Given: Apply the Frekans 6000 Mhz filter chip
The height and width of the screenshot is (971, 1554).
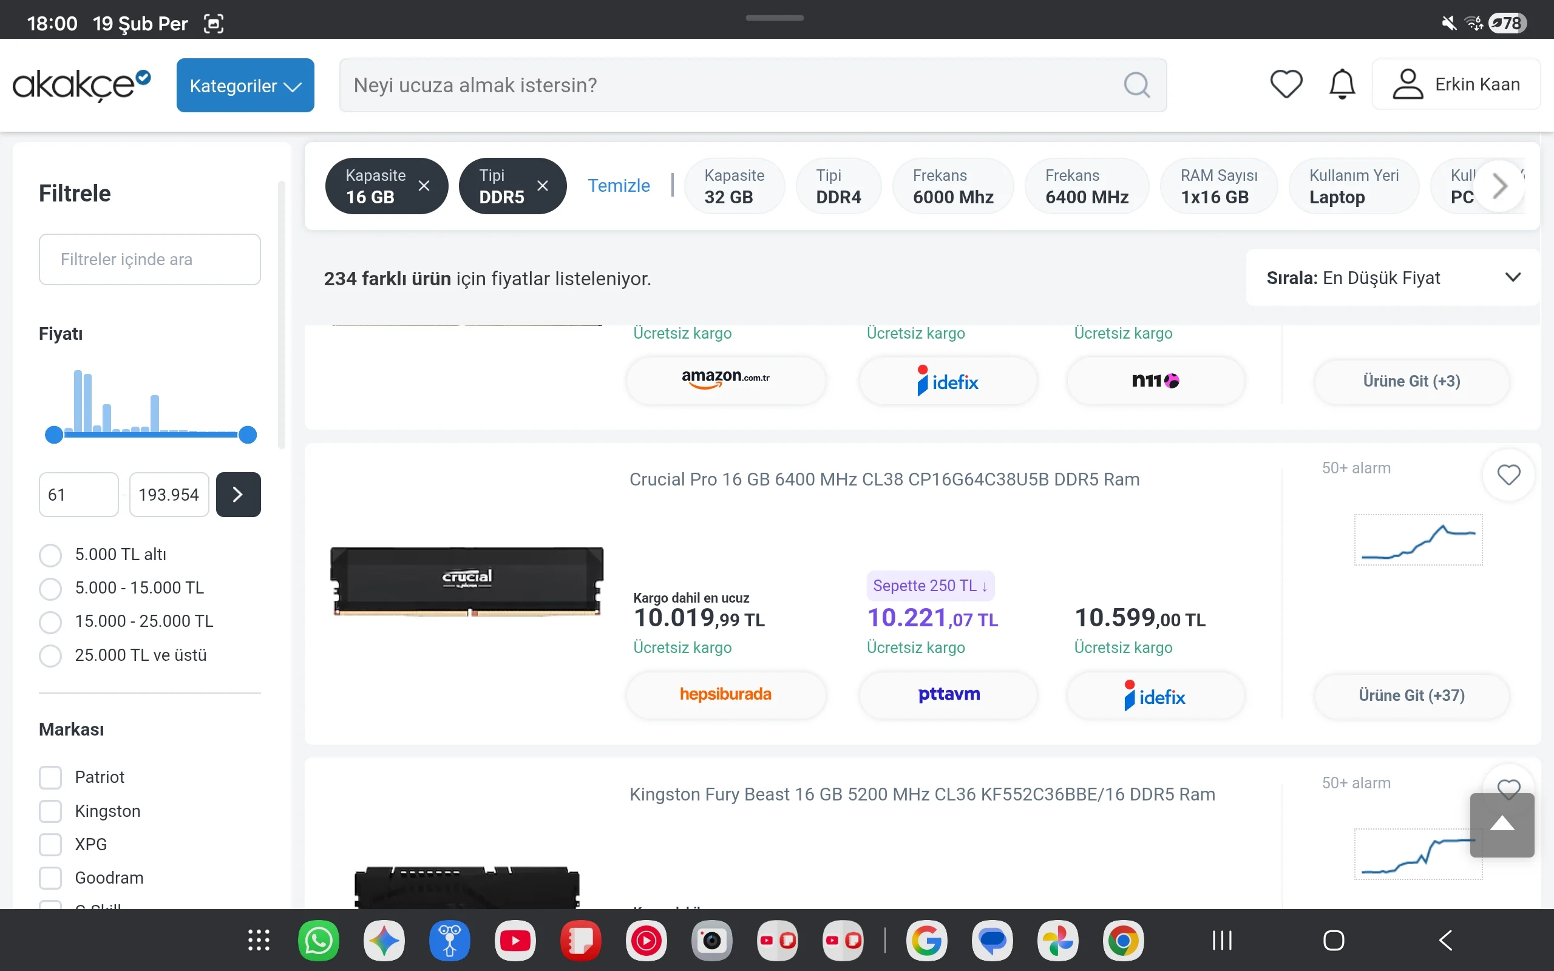Looking at the screenshot, I should 952,186.
